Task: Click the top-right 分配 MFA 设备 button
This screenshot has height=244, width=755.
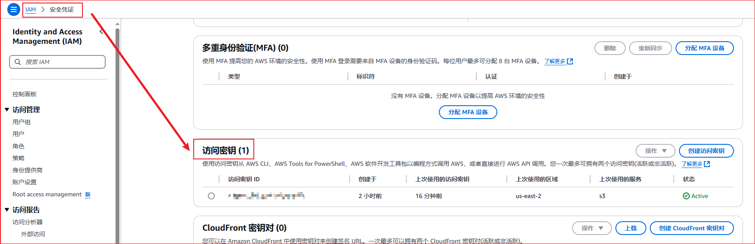Action: pos(704,48)
